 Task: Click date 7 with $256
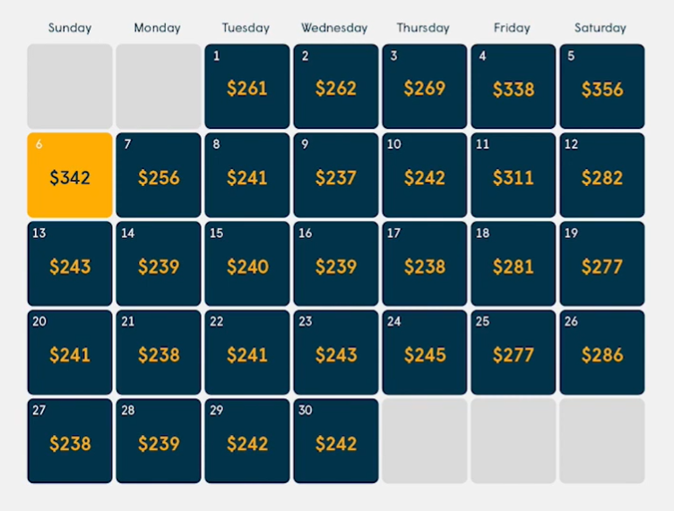click(x=159, y=175)
